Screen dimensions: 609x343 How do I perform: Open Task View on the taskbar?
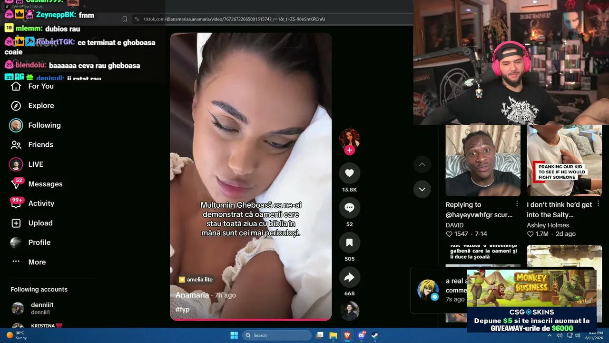[320, 335]
